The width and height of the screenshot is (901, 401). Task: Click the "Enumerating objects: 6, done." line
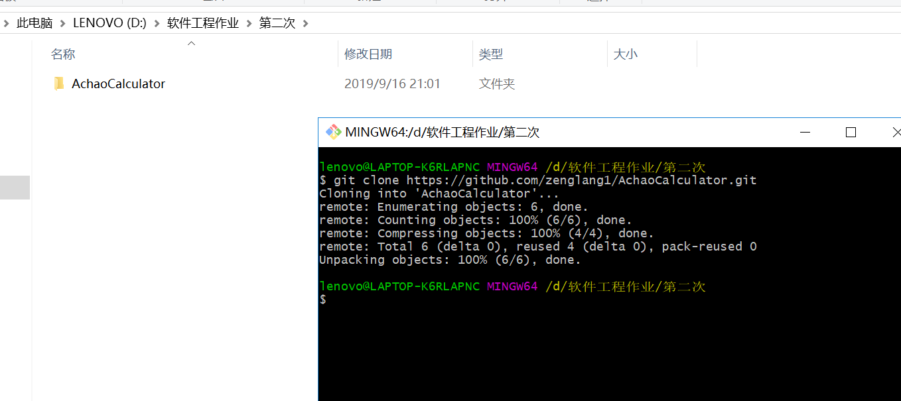tap(454, 207)
